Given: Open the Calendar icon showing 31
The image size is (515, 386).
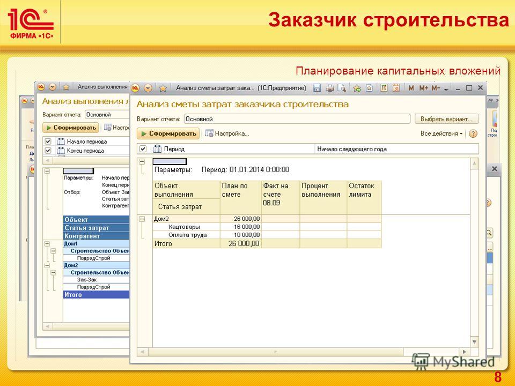Looking at the screenshot, I should tap(396, 88).
